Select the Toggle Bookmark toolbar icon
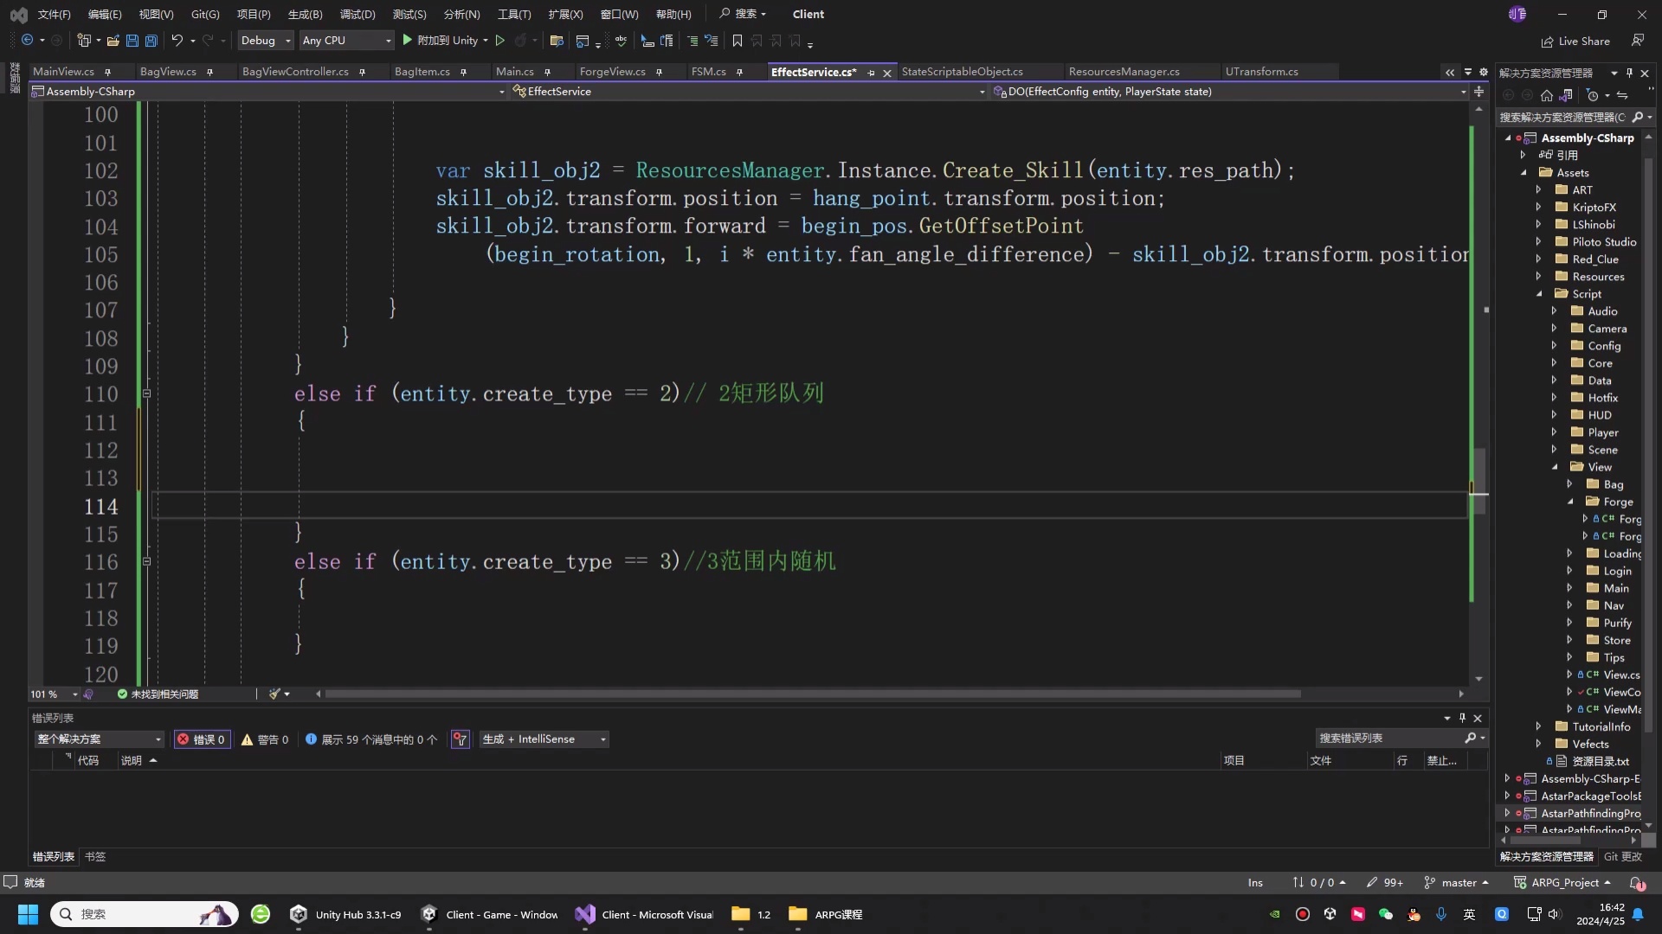Viewport: 1662px width, 934px height. tap(737, 41)
